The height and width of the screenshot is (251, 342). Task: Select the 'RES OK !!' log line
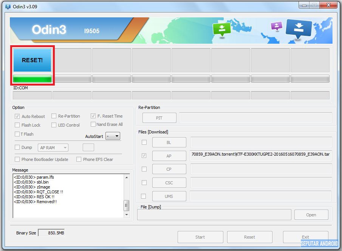[34, 197]
